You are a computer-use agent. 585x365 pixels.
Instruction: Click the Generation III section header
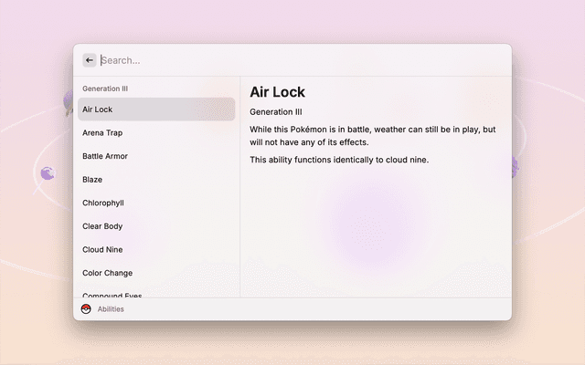pos(105,89)
